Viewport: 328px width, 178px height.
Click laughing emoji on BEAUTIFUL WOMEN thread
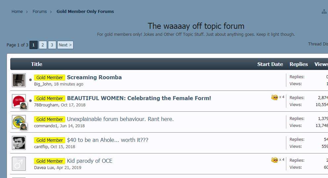click(x=274, y=97)
